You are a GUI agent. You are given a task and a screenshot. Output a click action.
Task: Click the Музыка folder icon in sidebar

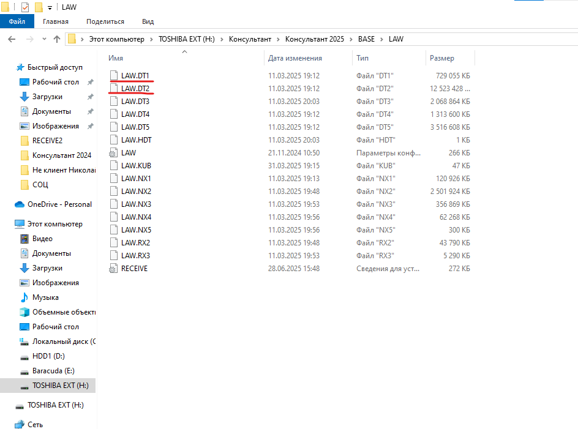24,297
